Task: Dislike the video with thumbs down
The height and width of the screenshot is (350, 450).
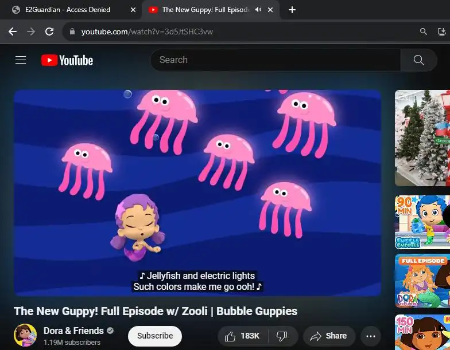Action: pyautogui.click(x=282, y=336)
